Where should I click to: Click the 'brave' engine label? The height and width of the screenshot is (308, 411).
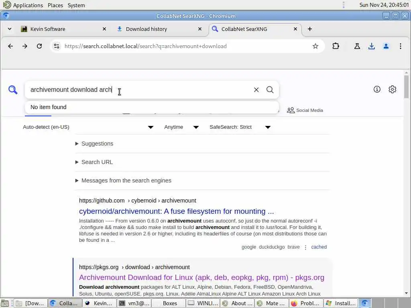click(293, 247)
